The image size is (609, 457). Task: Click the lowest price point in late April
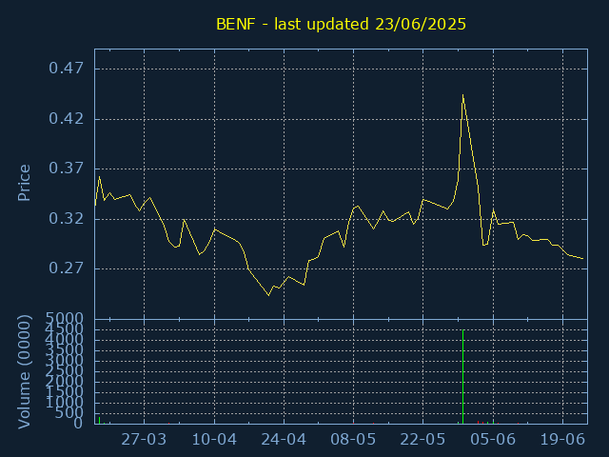click(268, 295)
